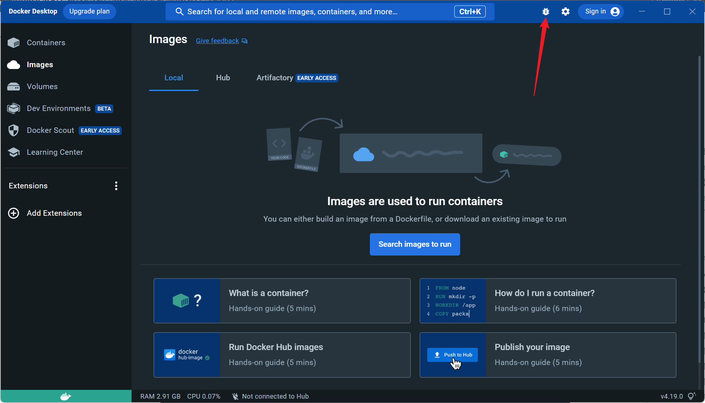This screenshot has width=705, height=403.
Task: Click the Docker Scout shield icon
Action: pyautogui.click(x=14, y=130)
